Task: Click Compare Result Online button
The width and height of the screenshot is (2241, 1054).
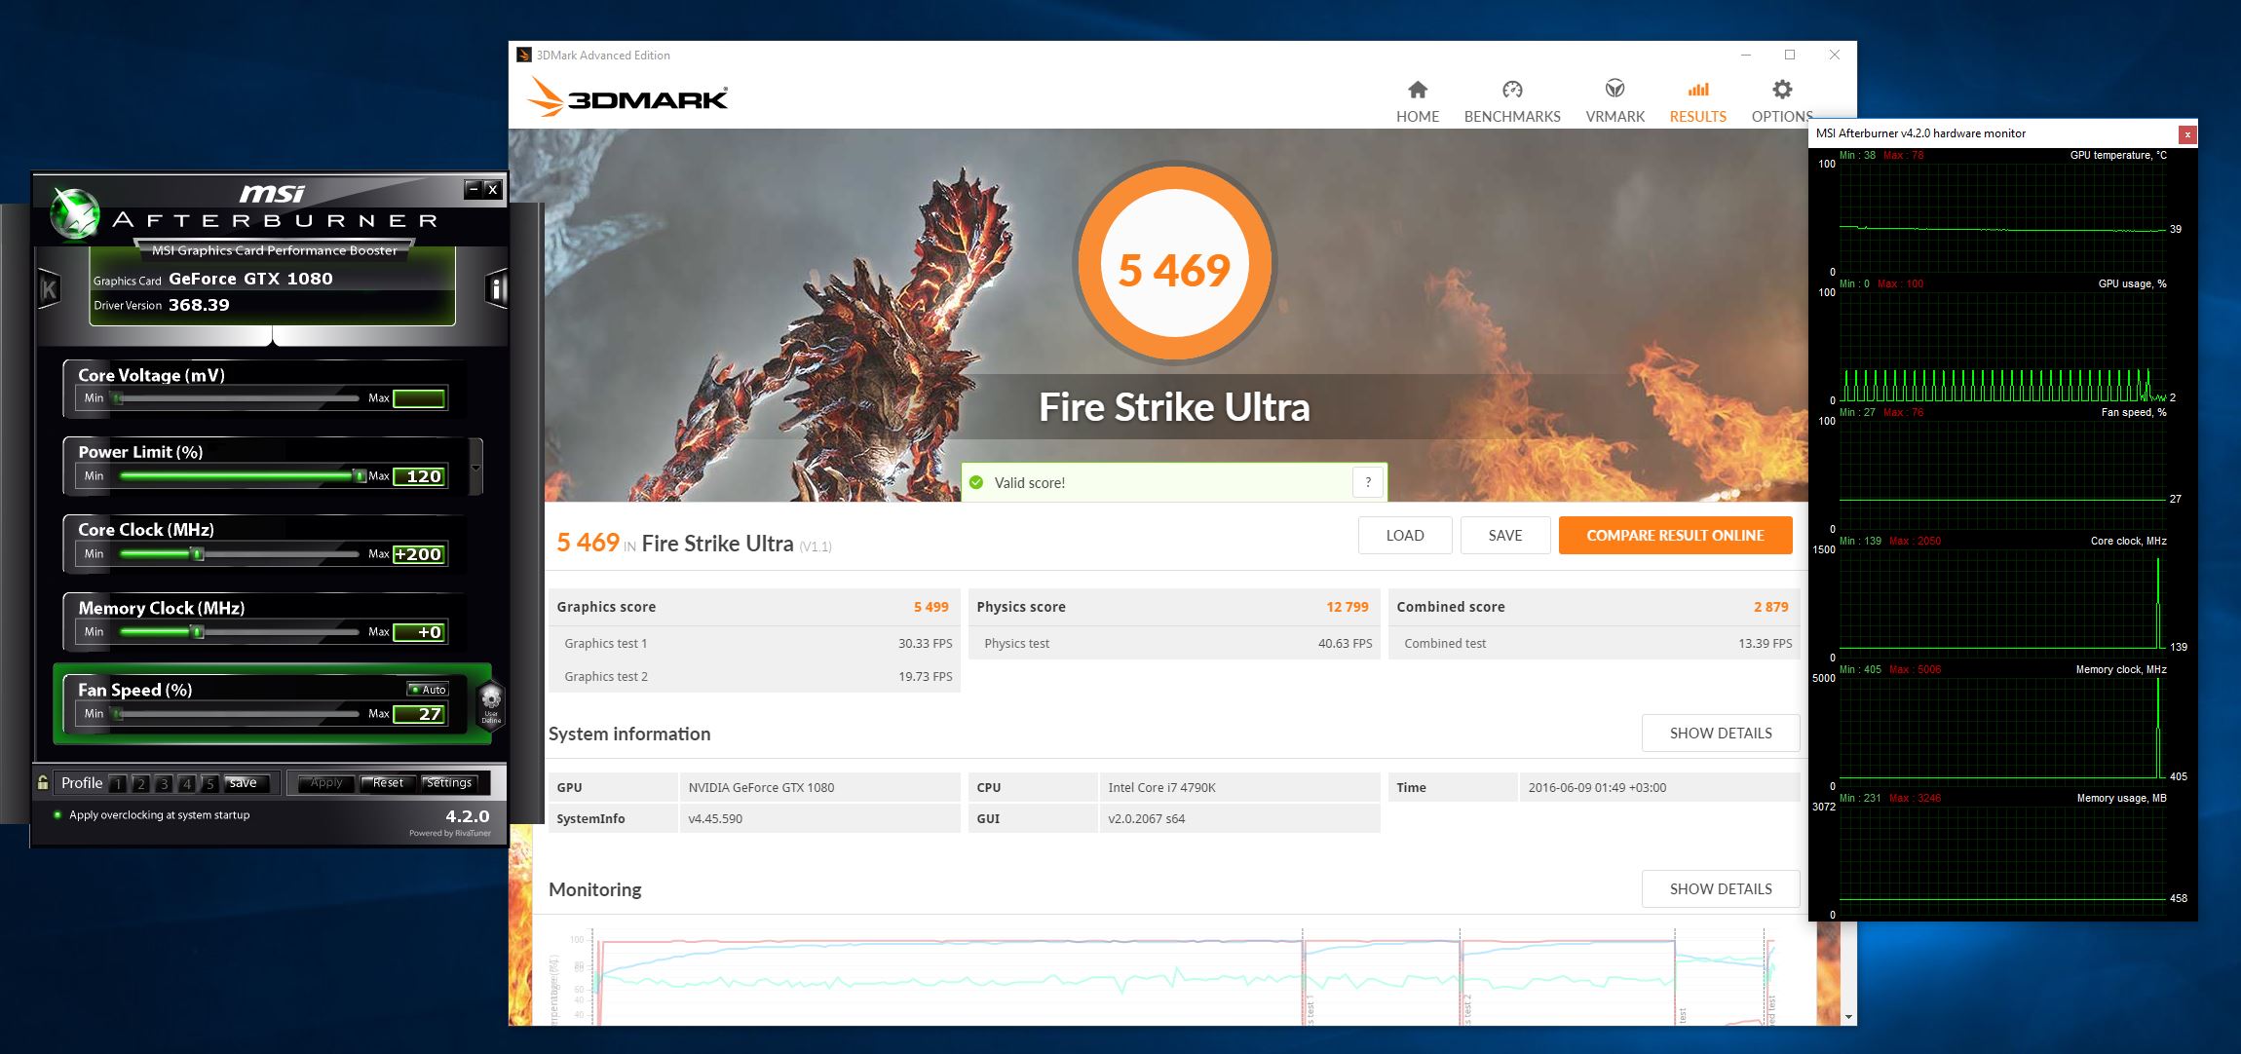Action: tap(1674, 536)
